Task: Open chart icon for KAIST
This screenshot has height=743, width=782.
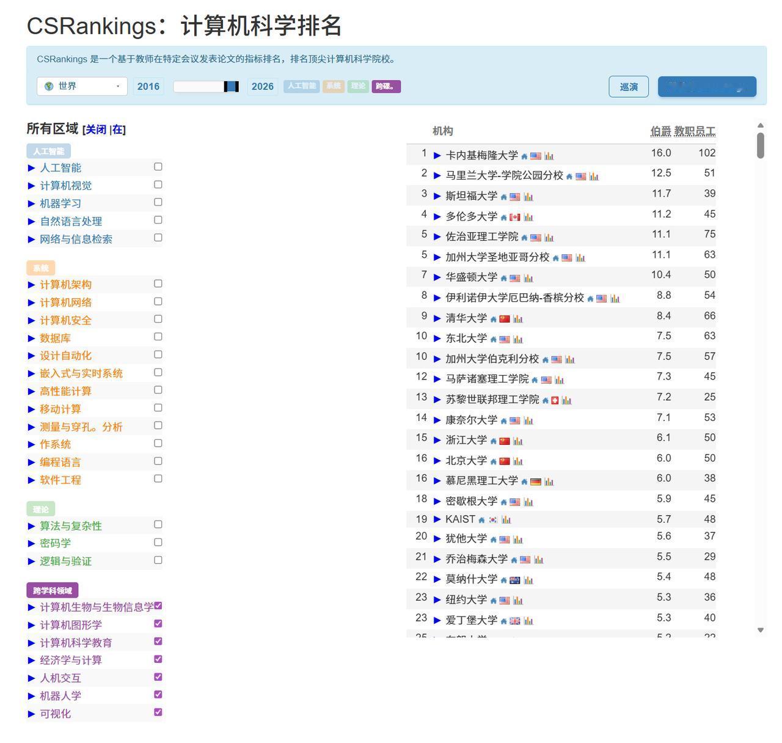Action: click(506, 520)
